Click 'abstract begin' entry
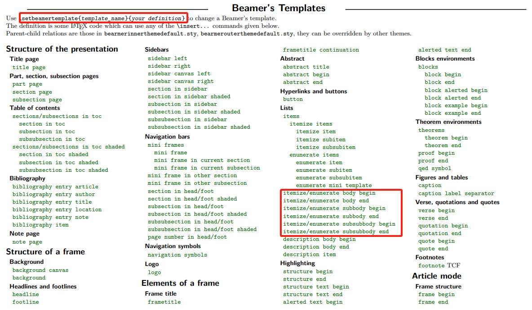 [x=306, y=74]
